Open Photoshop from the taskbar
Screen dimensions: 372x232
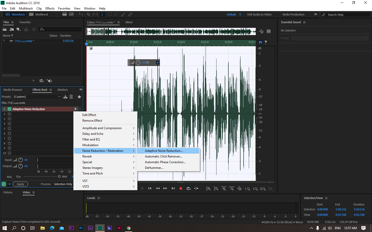coord(81,228)
